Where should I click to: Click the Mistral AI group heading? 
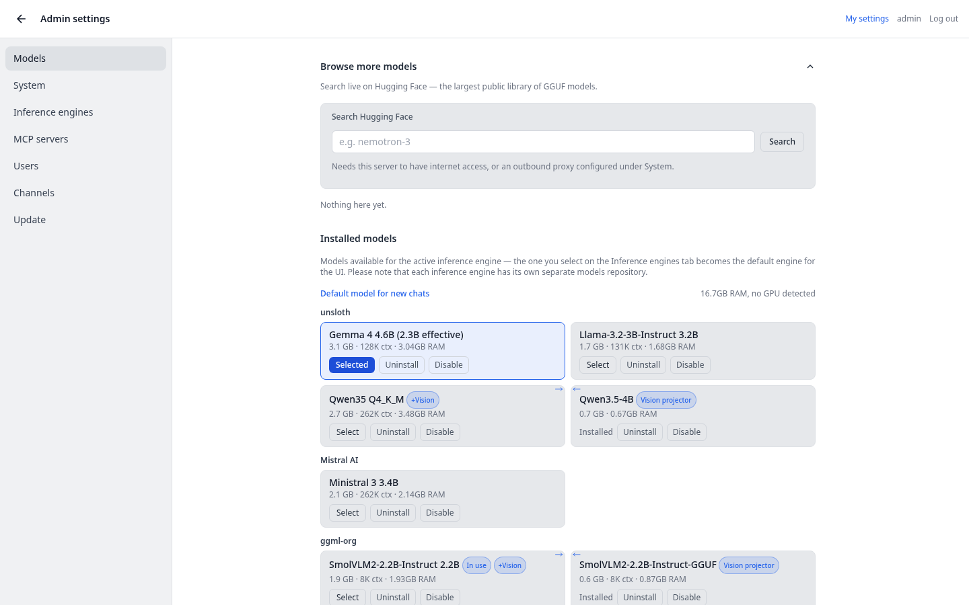click(x=339, y=460)
